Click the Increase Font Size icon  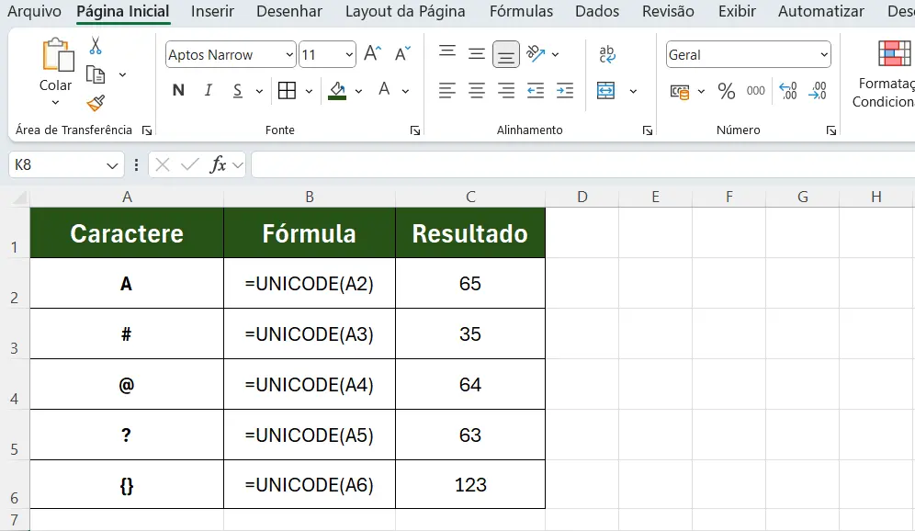point(372,54)
